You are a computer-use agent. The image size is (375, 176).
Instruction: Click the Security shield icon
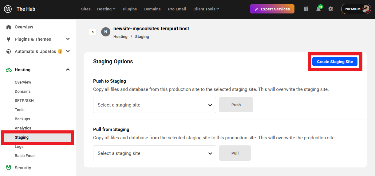point(9,168)
